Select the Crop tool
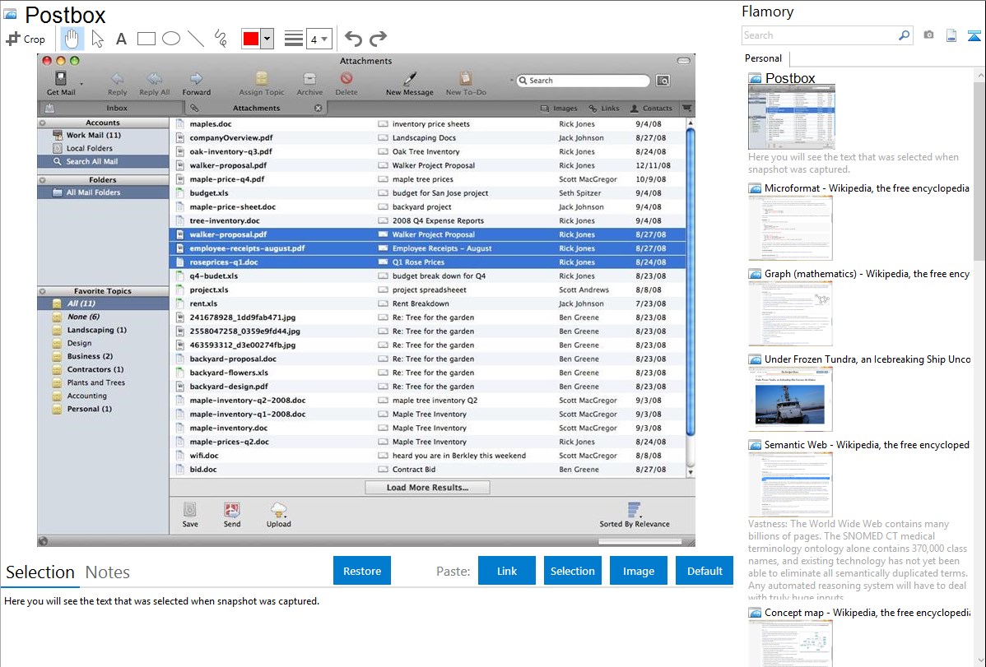The height and width of the screenshot is (667, 986). coord(26,39)
